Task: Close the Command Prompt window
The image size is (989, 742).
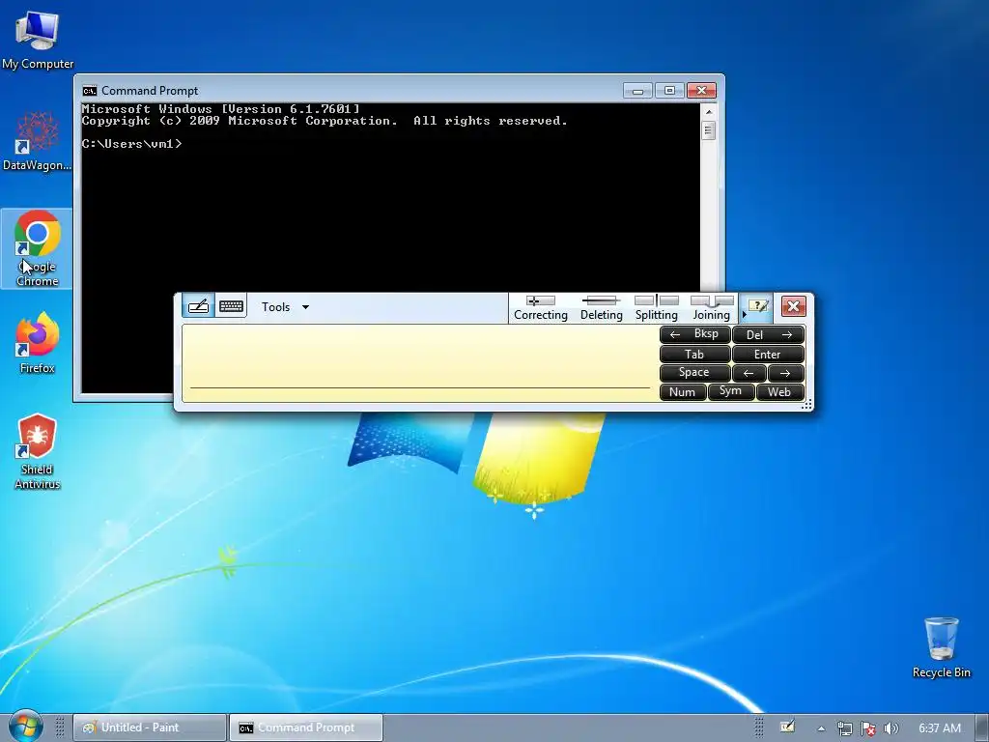Action: pyautogui.click(x=701, y=91)
